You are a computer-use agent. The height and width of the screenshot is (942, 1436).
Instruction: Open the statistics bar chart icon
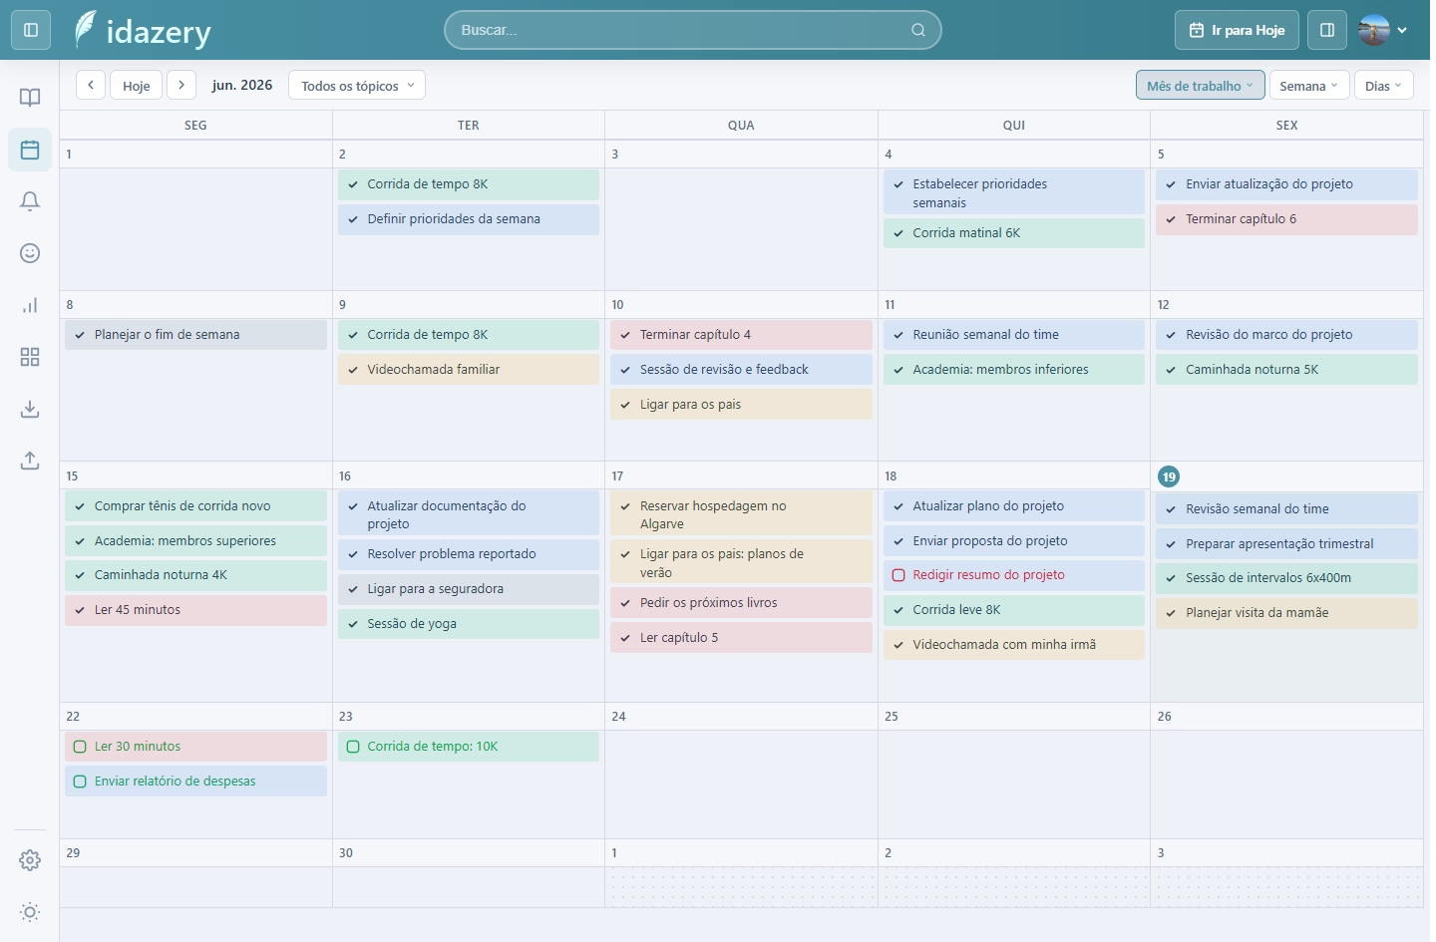[30, 305]
